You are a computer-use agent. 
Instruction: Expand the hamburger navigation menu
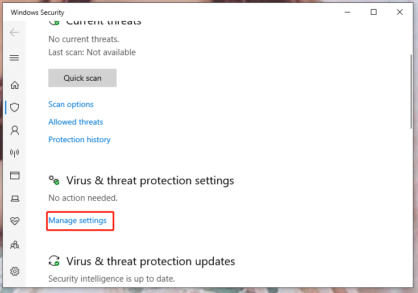[15, 58]
